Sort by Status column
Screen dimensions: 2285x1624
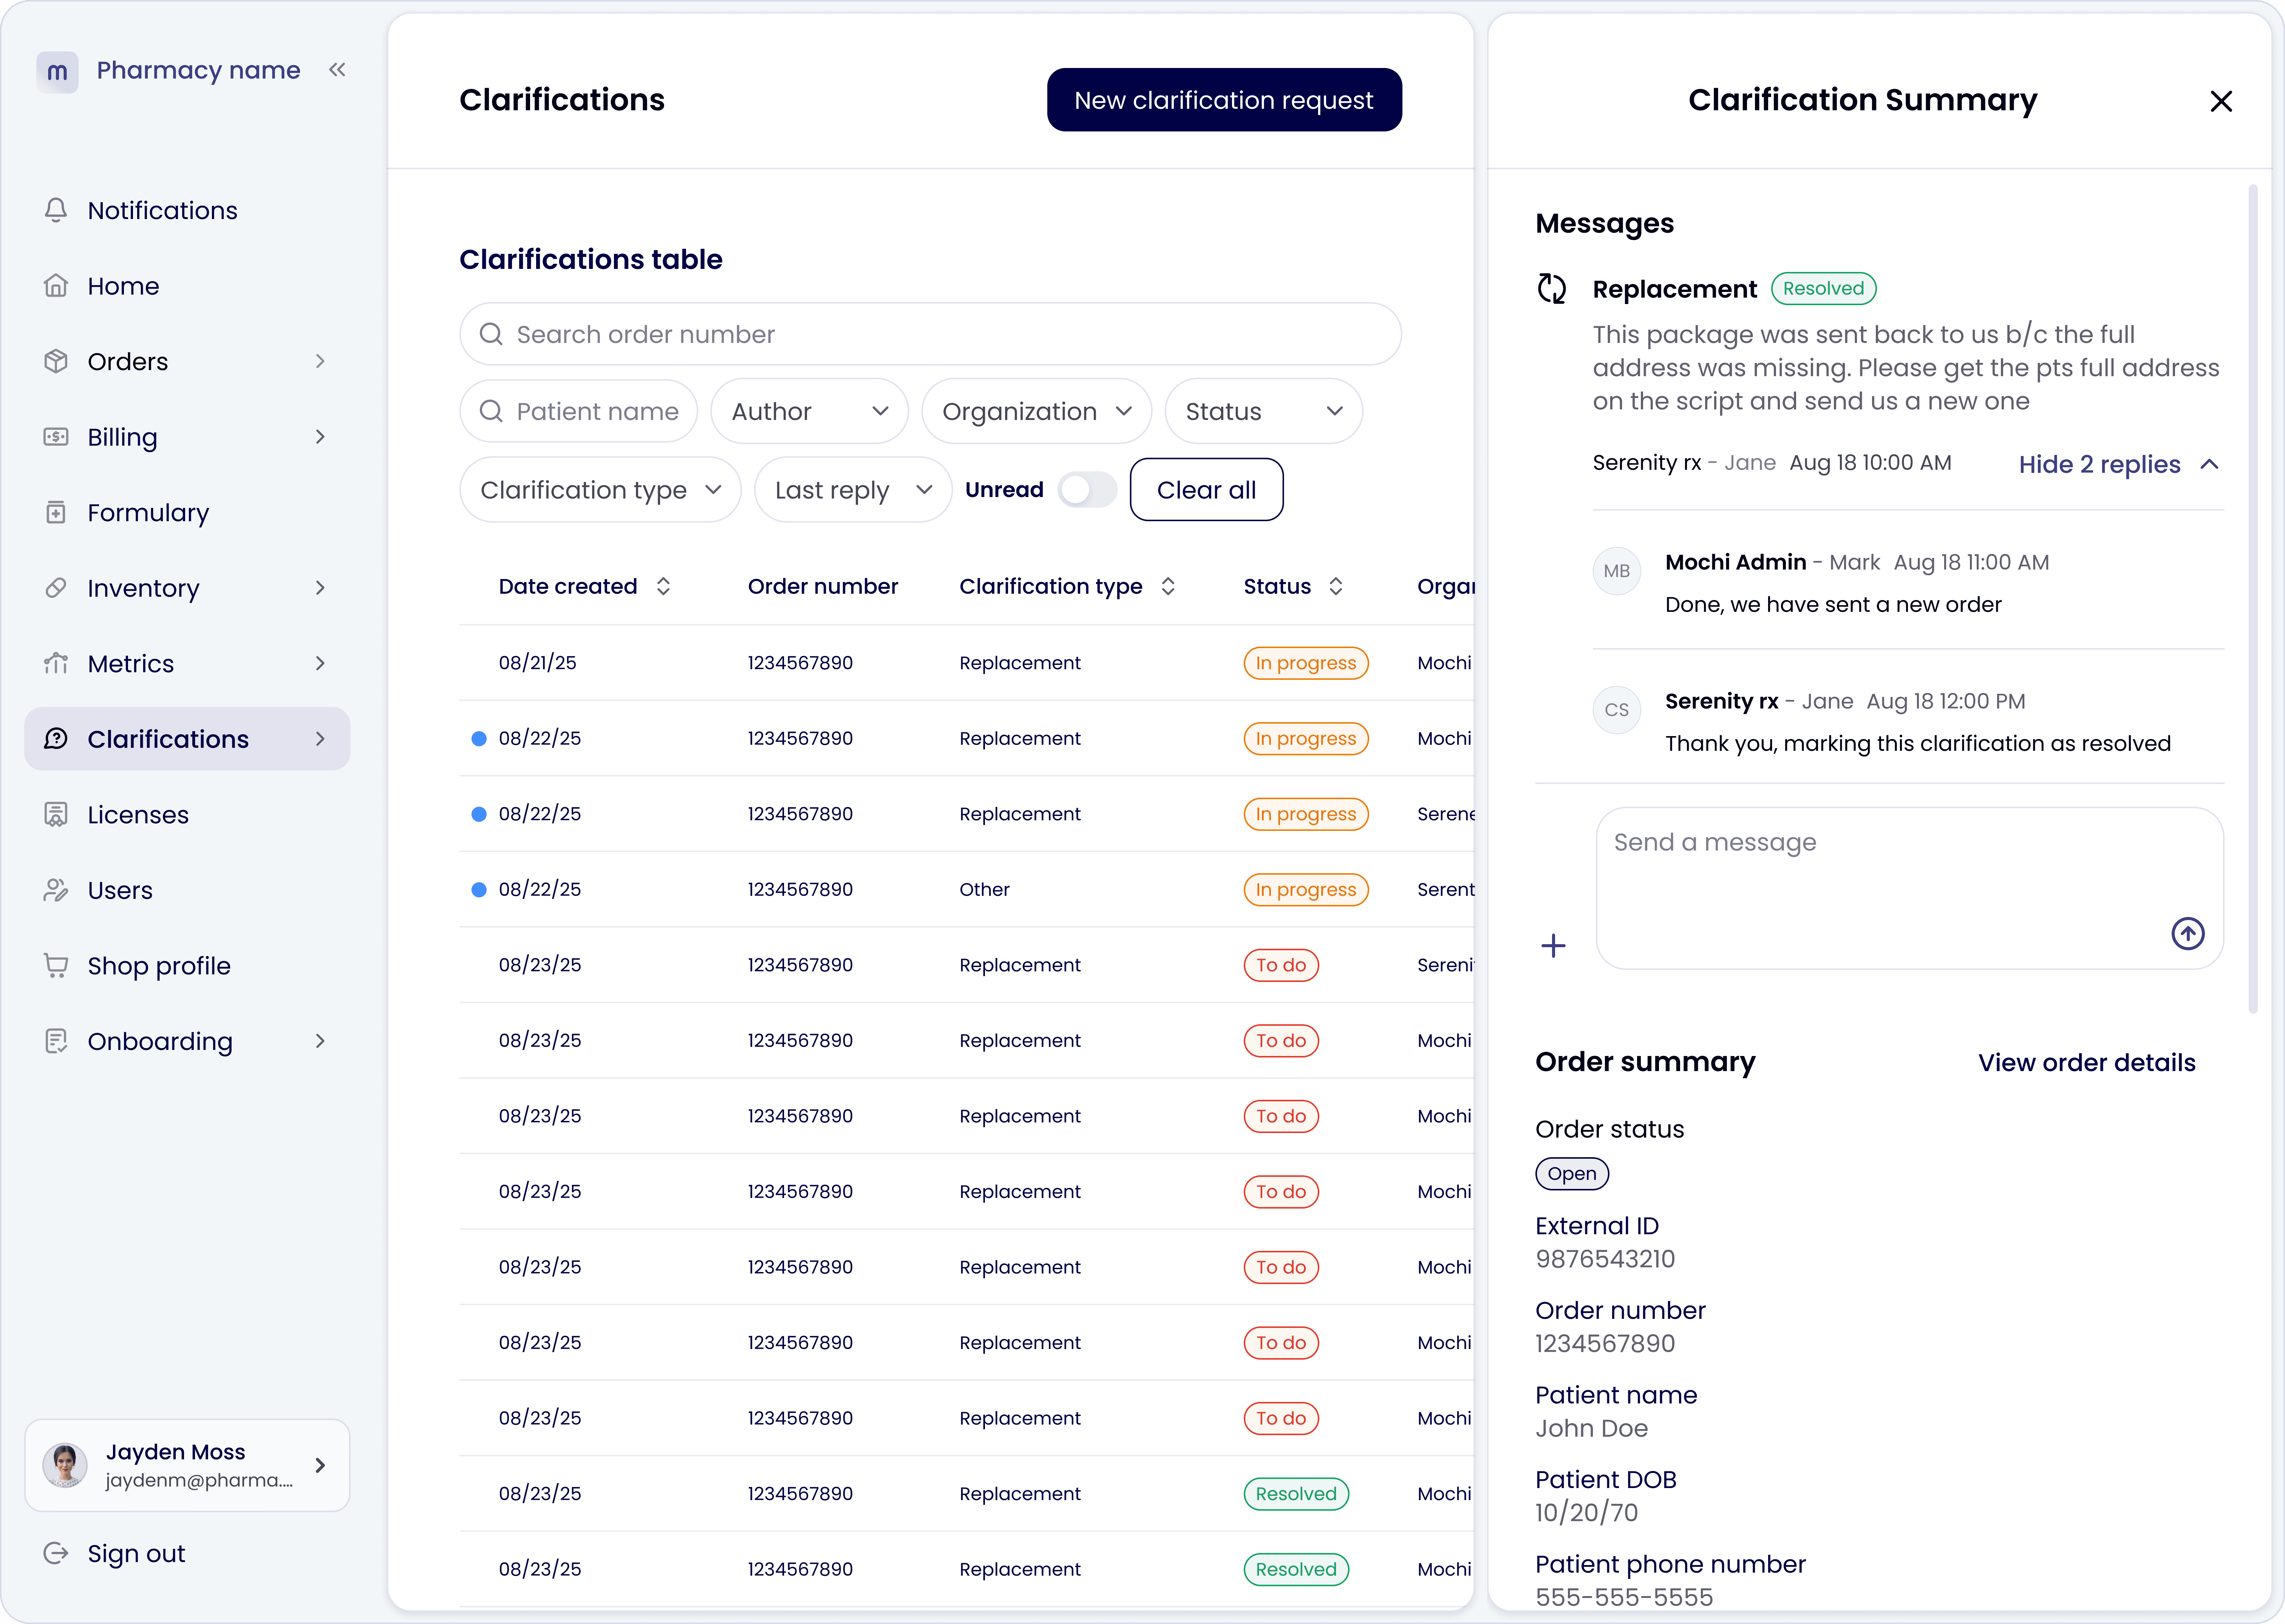coord(1336,586)
